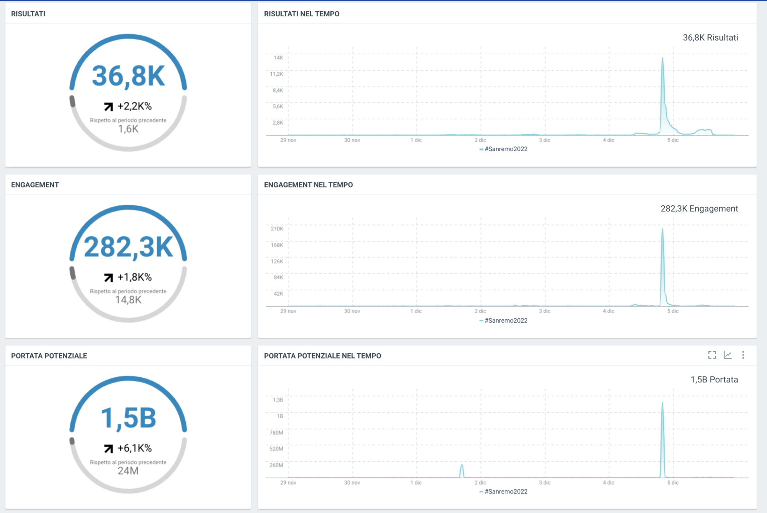This screenshot has height=513, width=767.
Task: Click the upward arrow beside +1,8K%
Action: [x=108, y=277]
